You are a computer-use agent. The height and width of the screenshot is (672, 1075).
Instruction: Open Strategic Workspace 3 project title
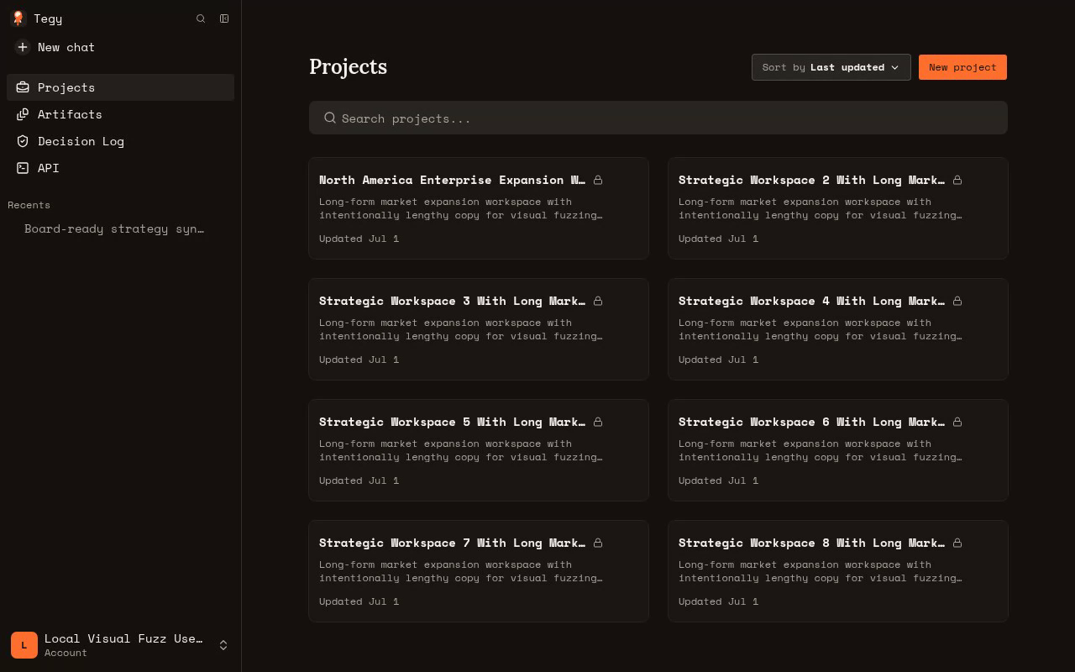(453, 301)
